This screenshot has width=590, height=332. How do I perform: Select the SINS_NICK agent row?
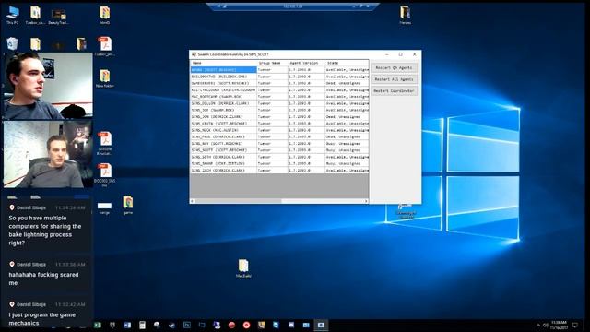click(279, 130)
